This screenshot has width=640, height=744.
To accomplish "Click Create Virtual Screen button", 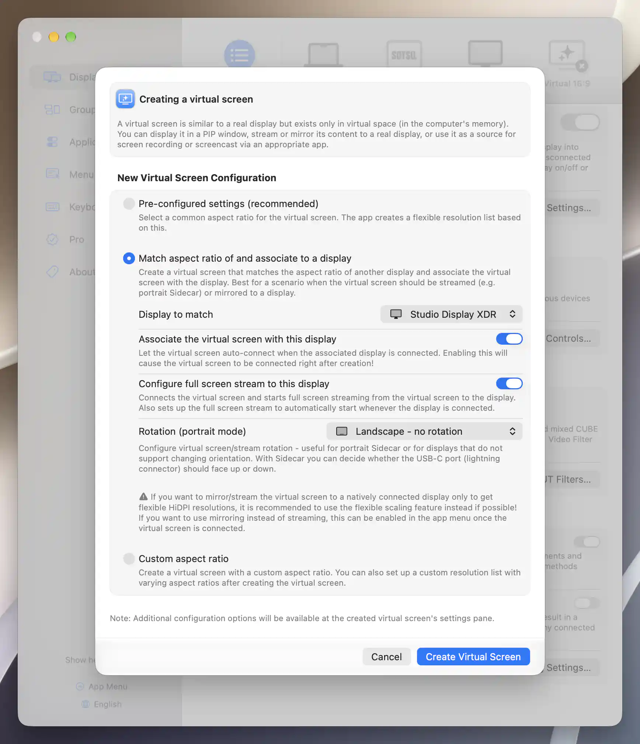I will (x=473, y=657).
